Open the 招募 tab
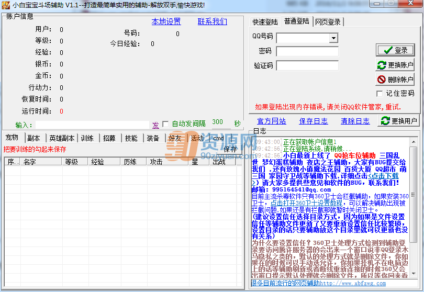Image resolution: width=424 pixels, height=292 pixels. tap(109, 138)
